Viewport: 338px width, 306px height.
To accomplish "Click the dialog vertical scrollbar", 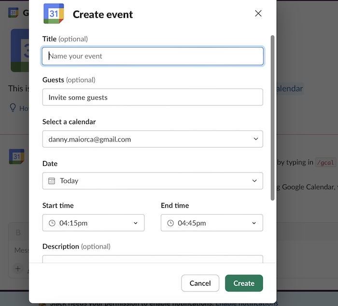I will click(x=272, y=118).
